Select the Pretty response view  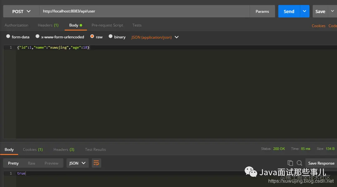13,163
